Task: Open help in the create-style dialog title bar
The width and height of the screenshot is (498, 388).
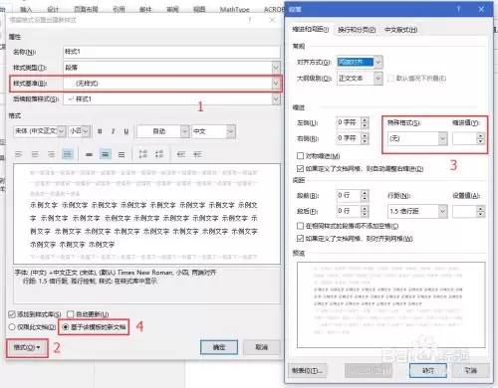Action: pos(249,20)
